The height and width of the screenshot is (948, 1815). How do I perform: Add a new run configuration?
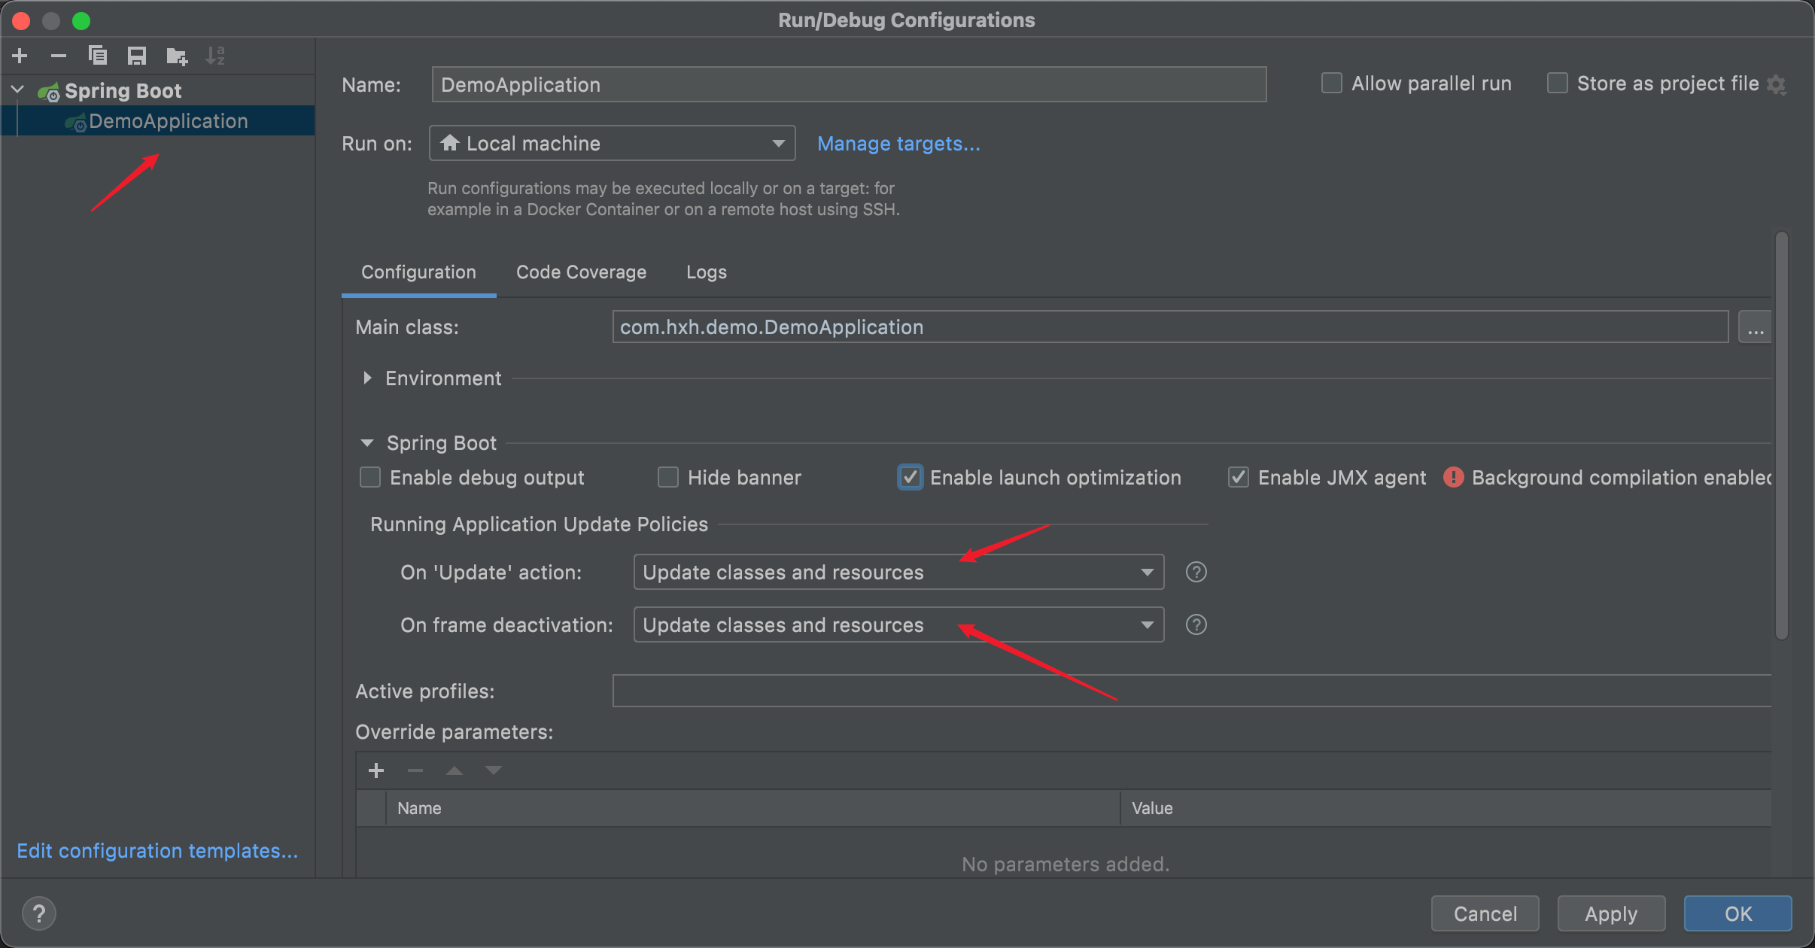point(20,55)
